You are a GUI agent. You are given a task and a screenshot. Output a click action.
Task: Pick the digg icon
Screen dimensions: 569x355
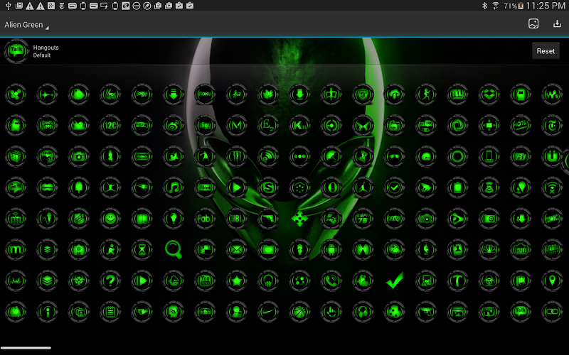click(205, 126)
